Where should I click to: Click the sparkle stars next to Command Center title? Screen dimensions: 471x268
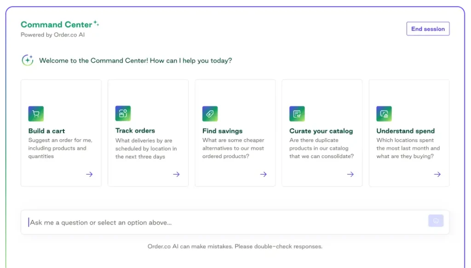click(x=96, y=23)
